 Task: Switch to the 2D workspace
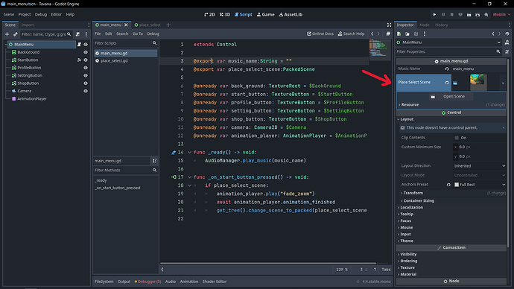click(209, 14)
